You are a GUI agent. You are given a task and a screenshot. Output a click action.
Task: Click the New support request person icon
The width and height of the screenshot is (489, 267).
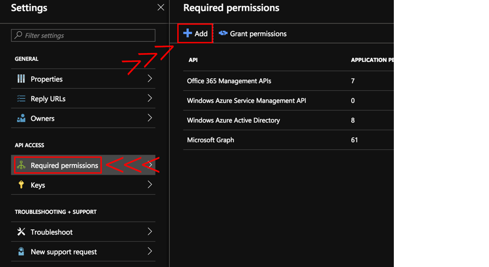[21, 251]
